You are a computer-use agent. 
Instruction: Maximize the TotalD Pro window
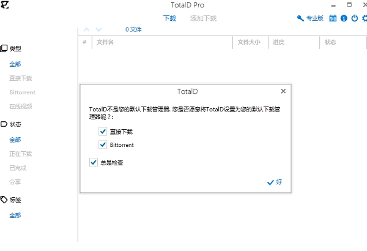pos(349,5)
